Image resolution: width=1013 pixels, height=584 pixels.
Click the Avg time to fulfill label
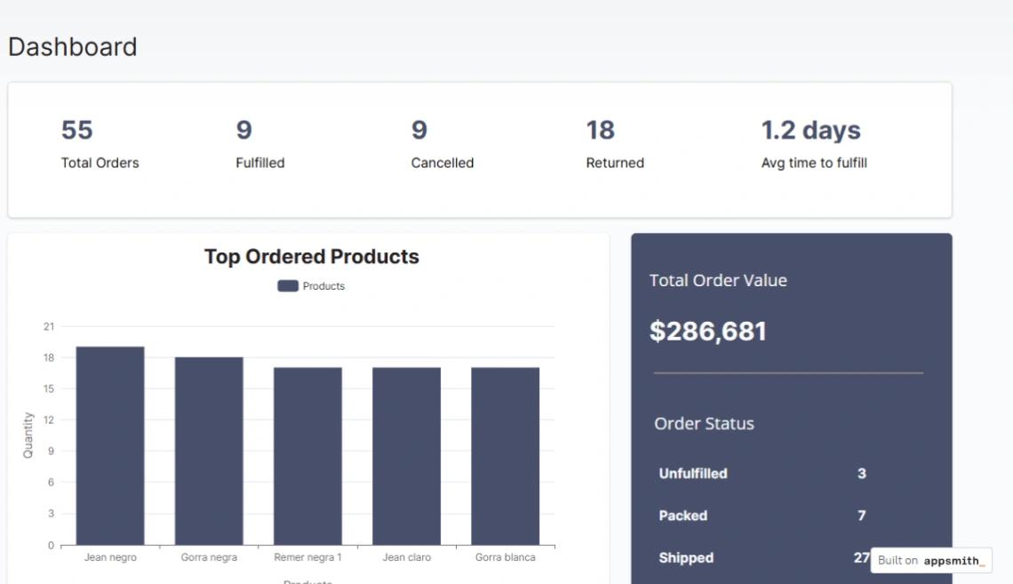(814, 163)
